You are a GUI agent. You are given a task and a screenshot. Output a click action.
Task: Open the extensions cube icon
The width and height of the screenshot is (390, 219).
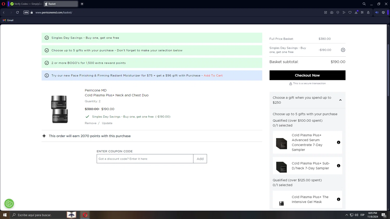383,12
